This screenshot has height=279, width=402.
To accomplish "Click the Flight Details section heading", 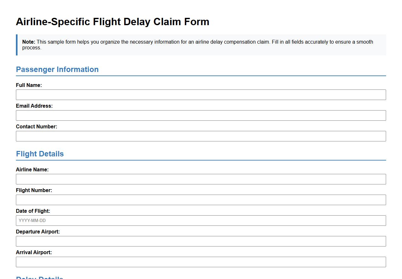I will pyautogui.click(x=40, y=154).
